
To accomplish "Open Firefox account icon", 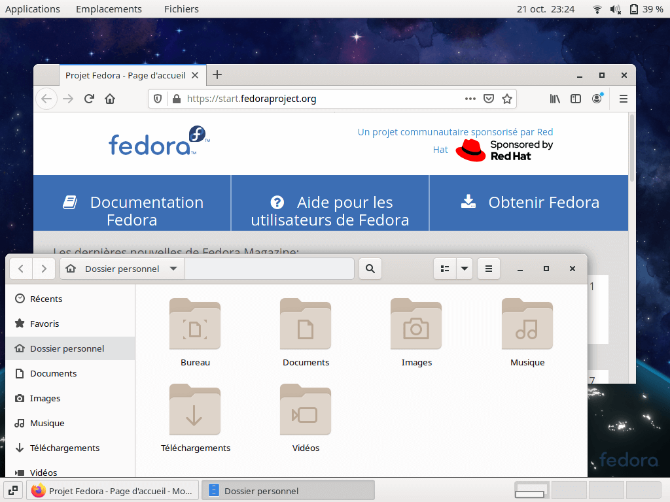I will (x=597, y=99).
